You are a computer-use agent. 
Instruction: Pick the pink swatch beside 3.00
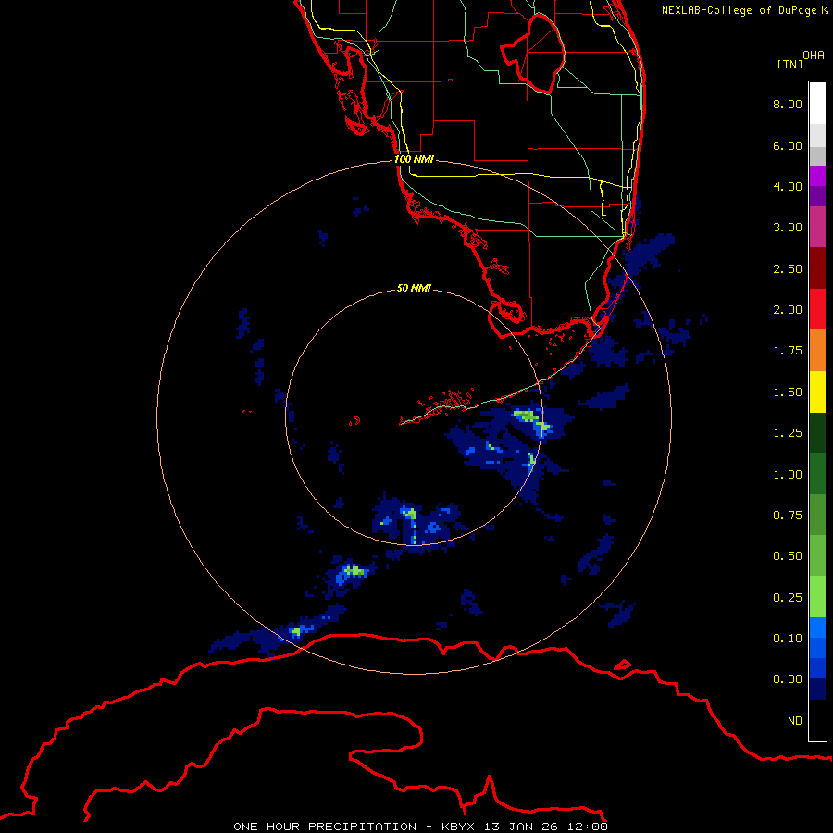(817, 227)
